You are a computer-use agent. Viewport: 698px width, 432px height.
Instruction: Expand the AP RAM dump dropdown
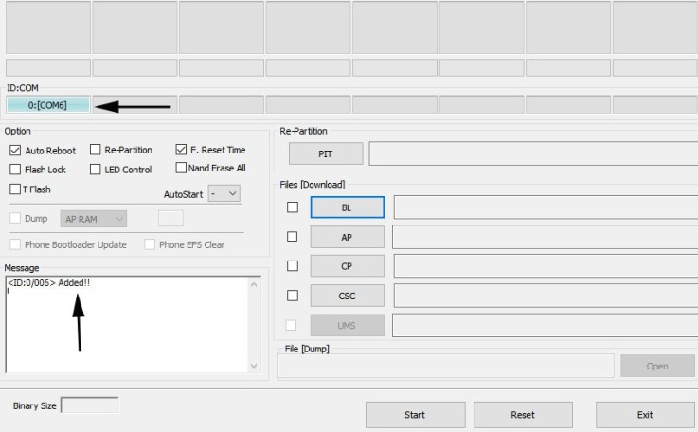click(94, 219)
